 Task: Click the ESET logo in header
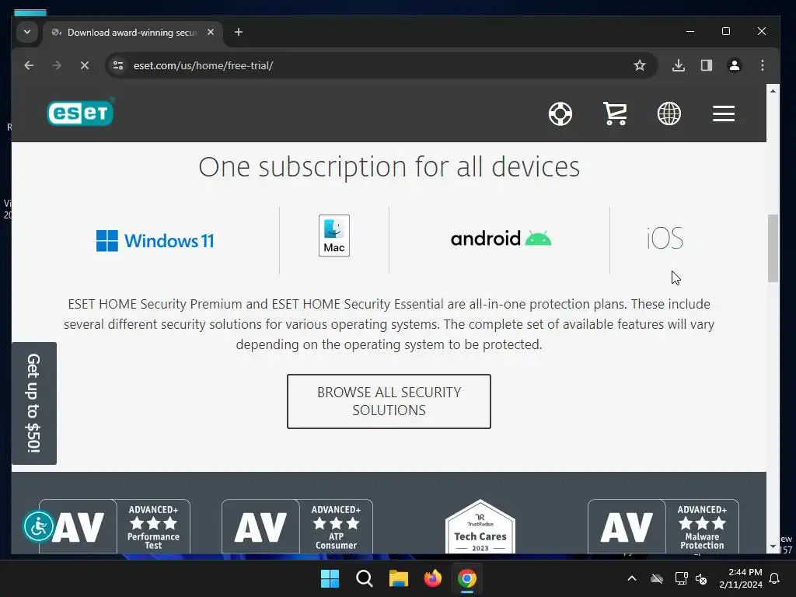tap(81, 112)
